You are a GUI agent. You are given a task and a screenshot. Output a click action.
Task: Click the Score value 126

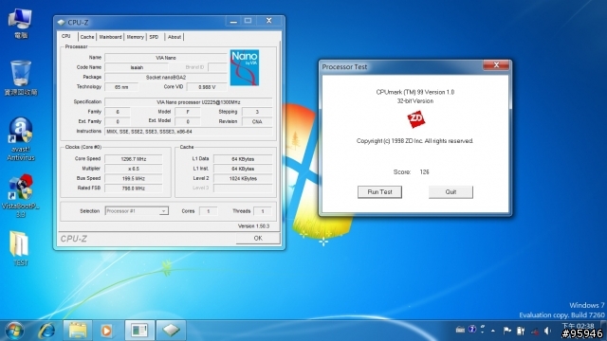pos(424,172)
